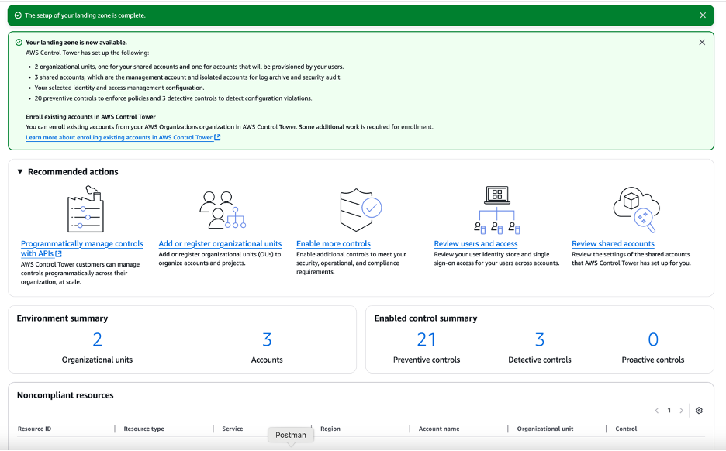Click the people and org chart icon
Viewport: 726px width, 451px height.
[x=223, y=210]
